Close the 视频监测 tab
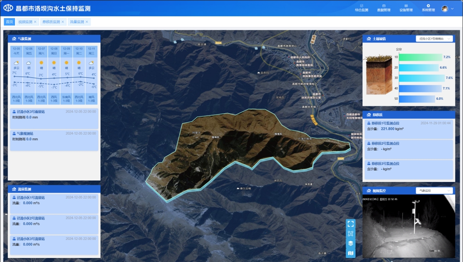463x262 pixels. pyautogui.click(x=35, y=22)
